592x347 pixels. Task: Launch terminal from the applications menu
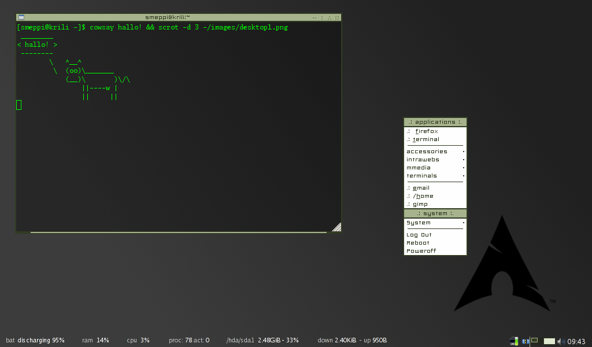click(x=435, y=139)
